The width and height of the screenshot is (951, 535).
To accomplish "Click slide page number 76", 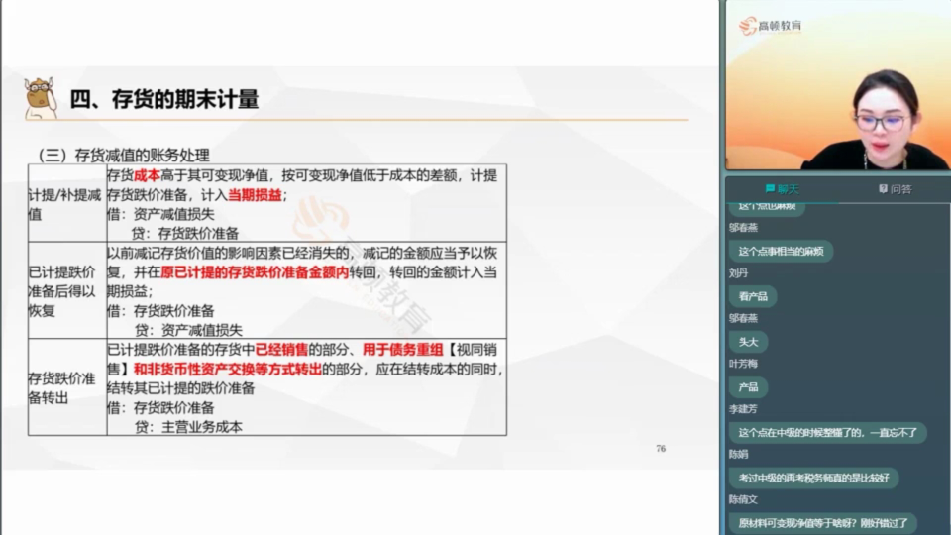I will [x=661, y=449].
